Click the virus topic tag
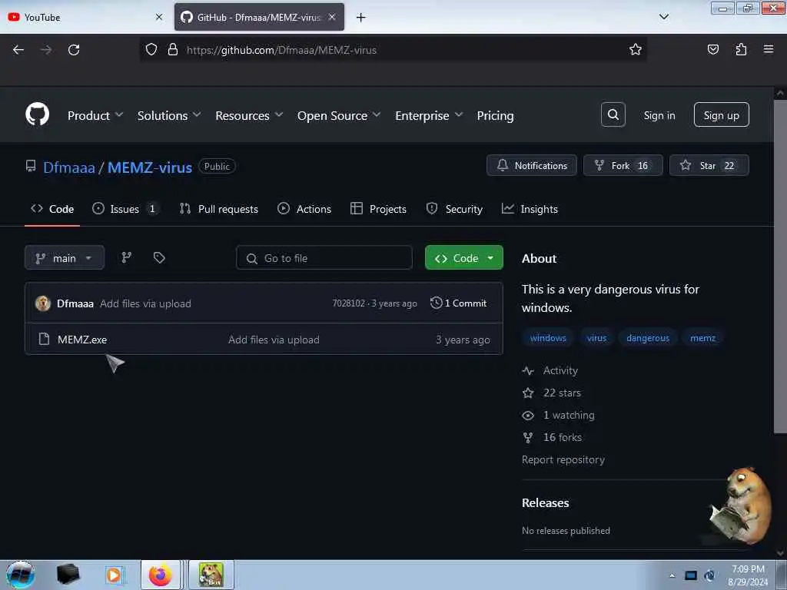 tap(596, 338)
